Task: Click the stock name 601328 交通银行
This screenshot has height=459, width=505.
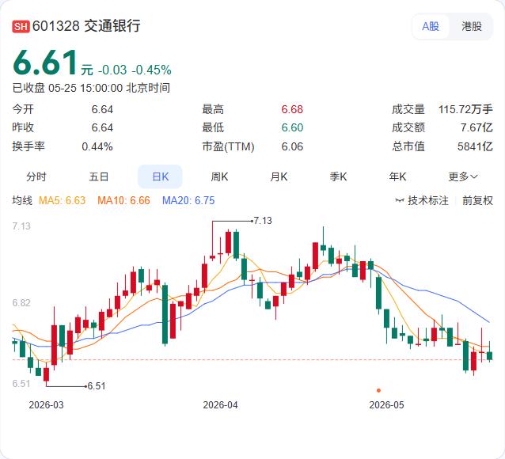Action: pos(86,26)
